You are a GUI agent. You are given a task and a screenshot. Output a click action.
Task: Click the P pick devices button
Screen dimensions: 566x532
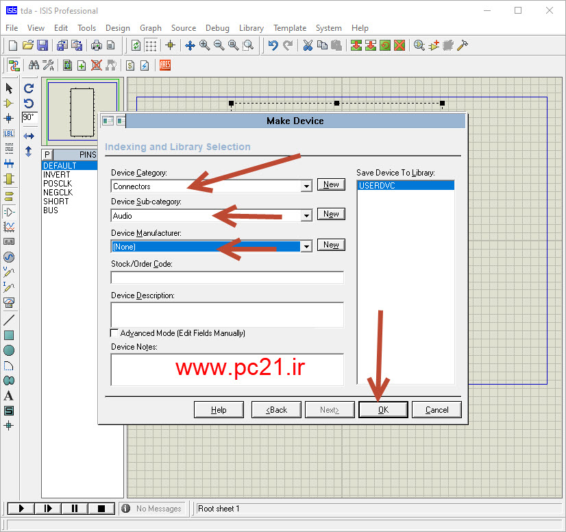pyautogui.click(x=47, y=155)
